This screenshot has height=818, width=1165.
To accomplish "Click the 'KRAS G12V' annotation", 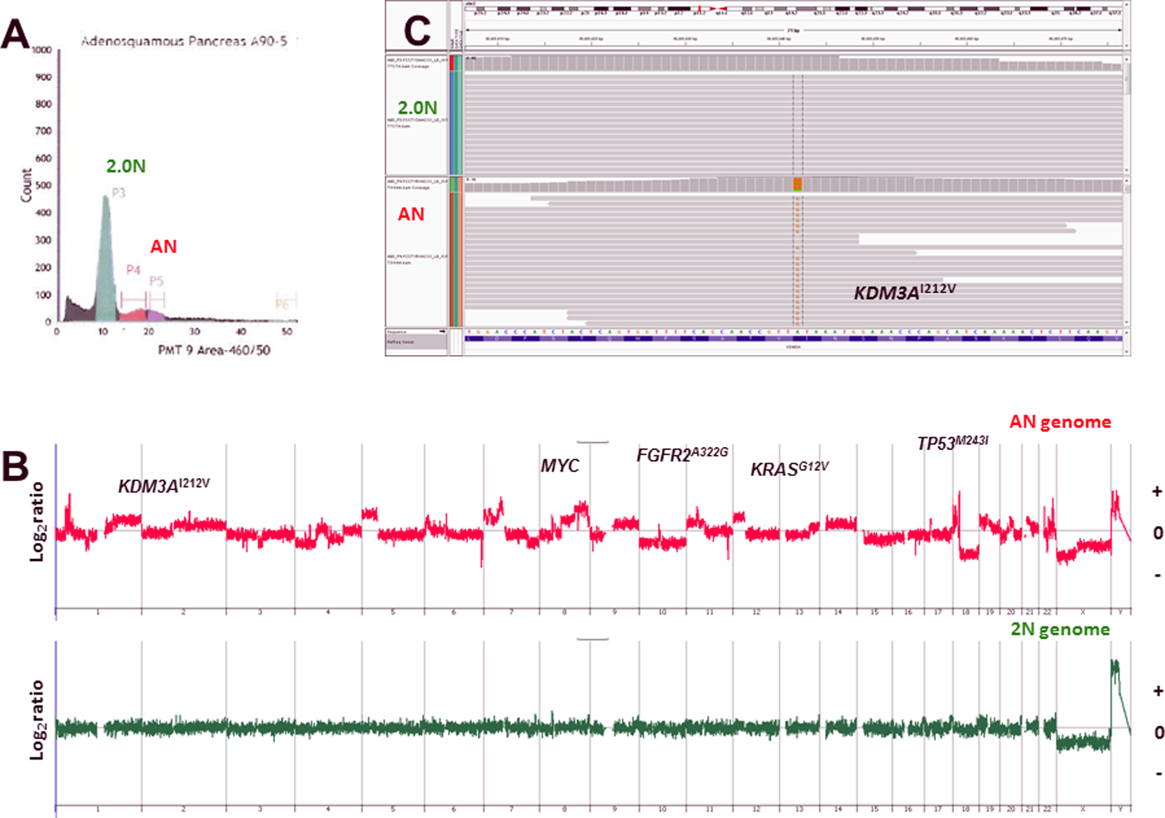I will pos(790,469).
